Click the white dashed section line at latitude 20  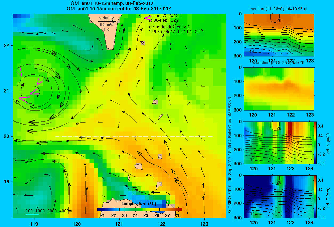coord(134,136)
